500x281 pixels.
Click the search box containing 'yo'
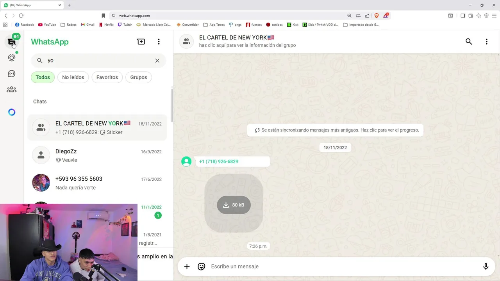98,60
